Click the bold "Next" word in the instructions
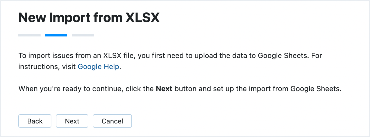The width and height of the screenshot is (370, 137). (x=164, y=89)
